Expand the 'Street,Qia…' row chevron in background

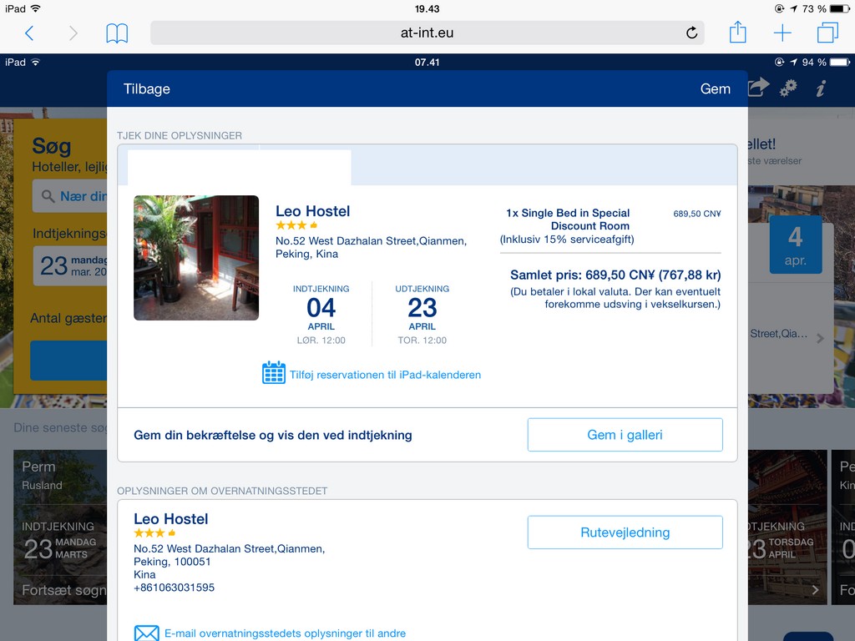coord(820,339)
